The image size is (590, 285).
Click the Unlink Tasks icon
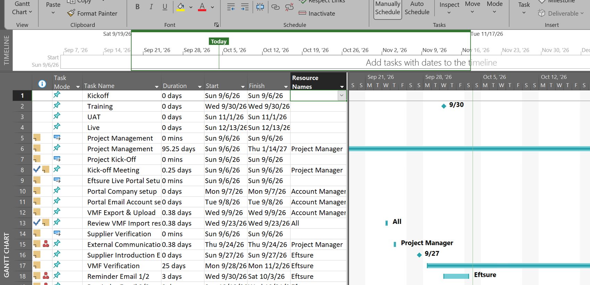click(x=289, y=7)
